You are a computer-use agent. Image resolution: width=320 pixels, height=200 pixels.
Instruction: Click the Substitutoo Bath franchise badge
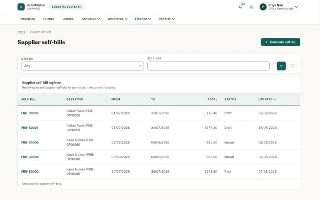(67, 7)
